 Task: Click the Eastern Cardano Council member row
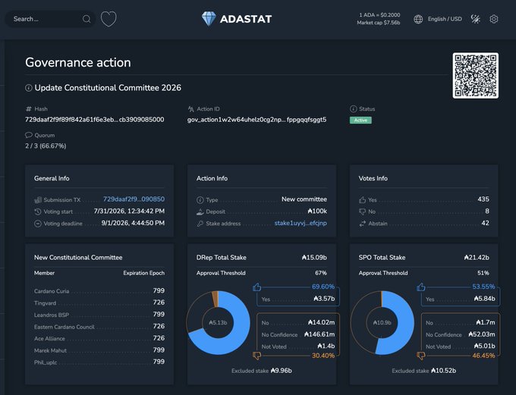pos(99,326)
